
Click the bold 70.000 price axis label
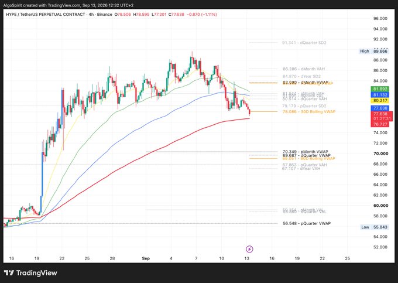pyautogui.click(x=381, y=154)
